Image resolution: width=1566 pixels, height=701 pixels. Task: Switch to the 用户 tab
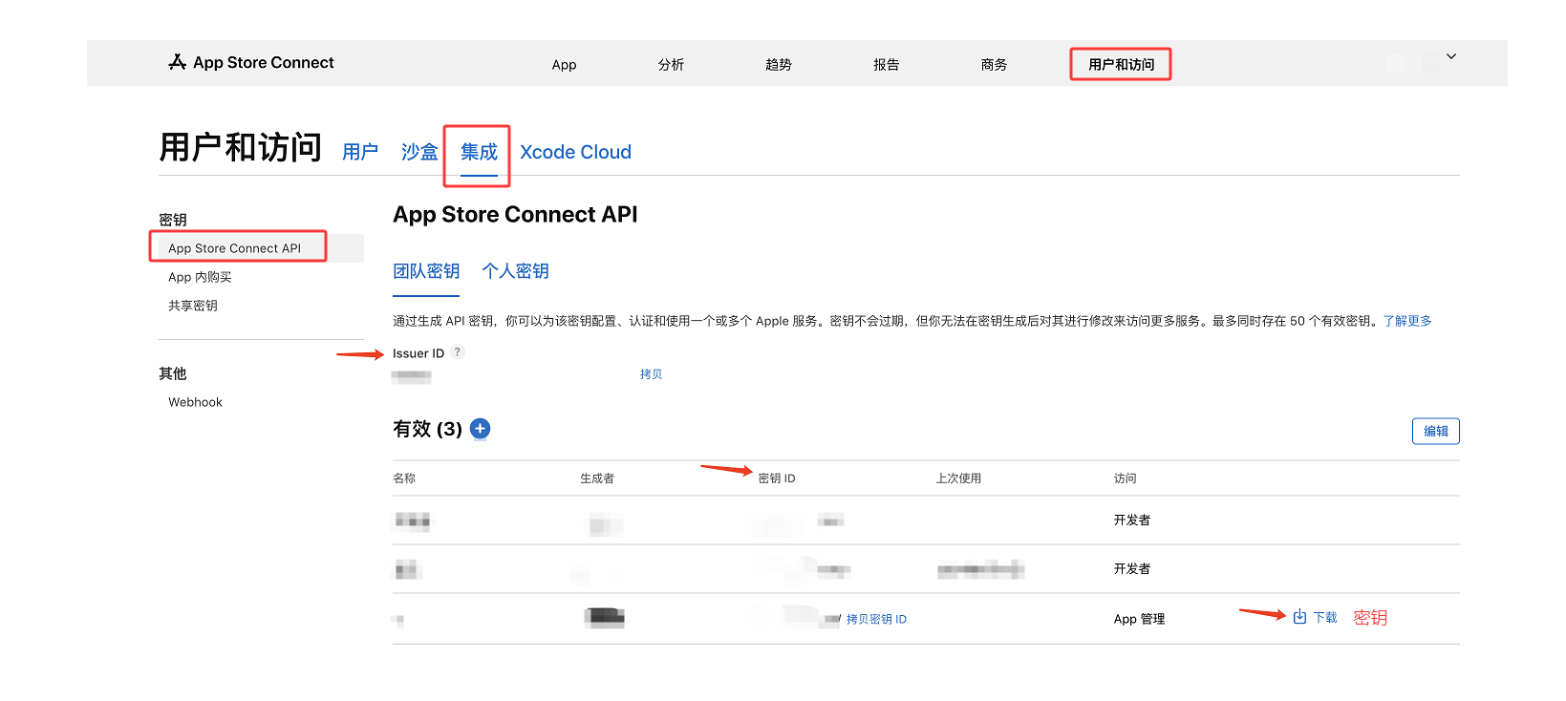(x=360, y=152)
